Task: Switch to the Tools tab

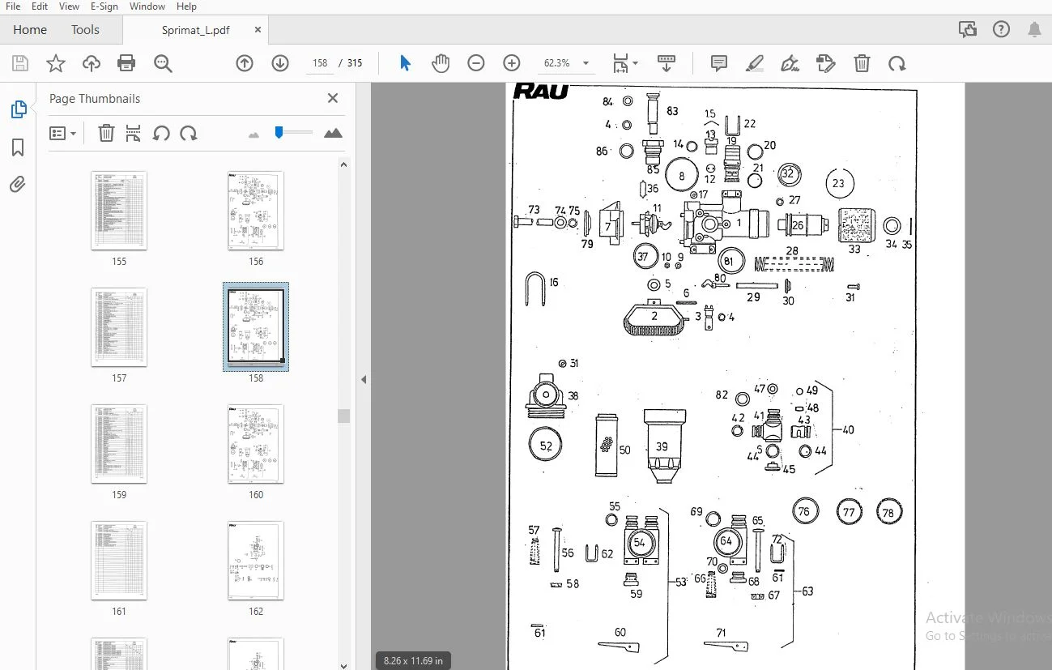Action: (x=85, y=30)
